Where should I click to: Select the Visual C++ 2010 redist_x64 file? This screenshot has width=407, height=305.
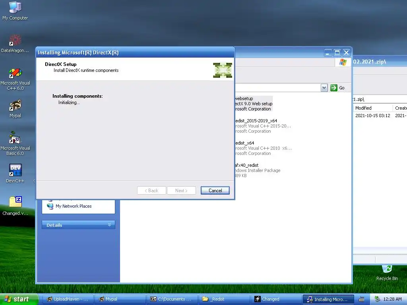[x=263, y=148]
